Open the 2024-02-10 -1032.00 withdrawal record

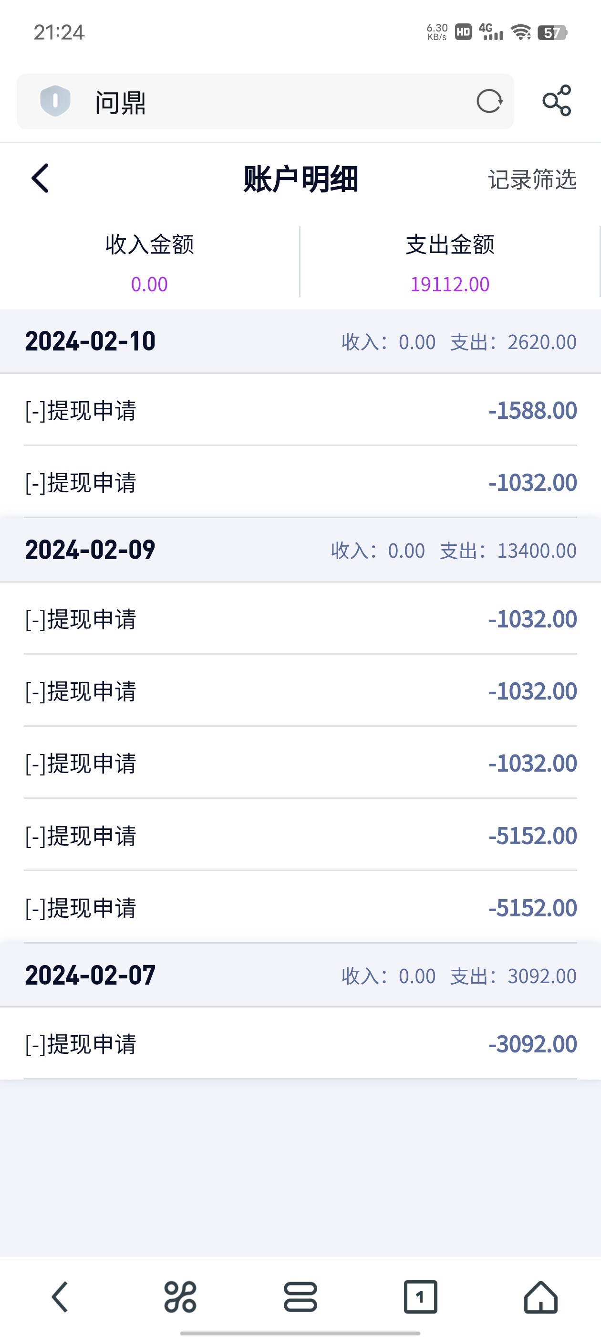click(x=300, y=483)
